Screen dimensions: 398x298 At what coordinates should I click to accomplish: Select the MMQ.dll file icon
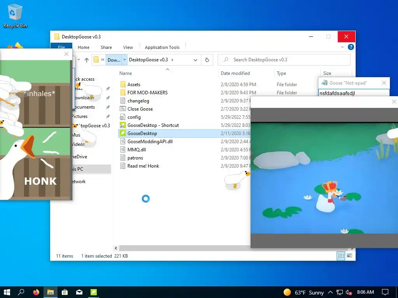tap(123, 149)
